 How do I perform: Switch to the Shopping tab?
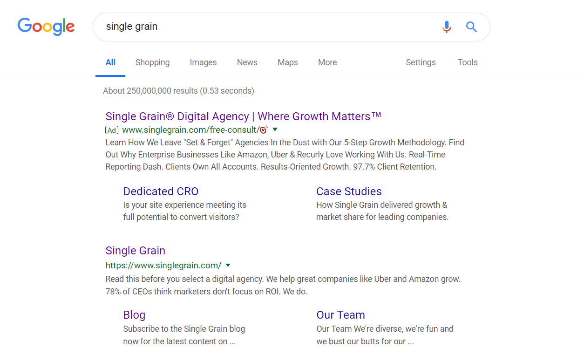pos(152,62)
